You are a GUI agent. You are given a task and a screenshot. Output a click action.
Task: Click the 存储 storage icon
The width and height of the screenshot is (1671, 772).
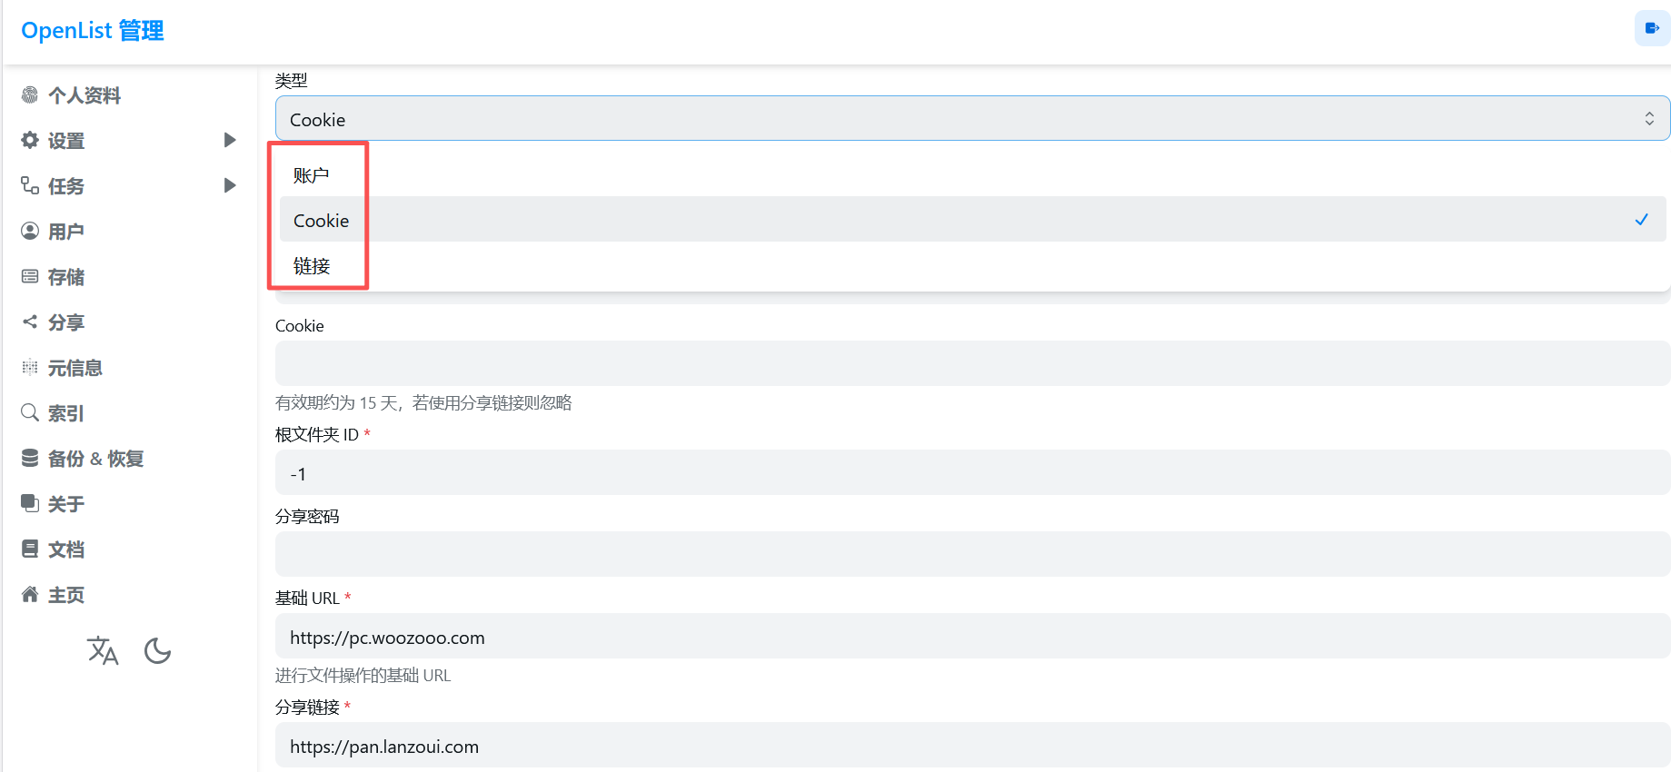tap(30, 276)
